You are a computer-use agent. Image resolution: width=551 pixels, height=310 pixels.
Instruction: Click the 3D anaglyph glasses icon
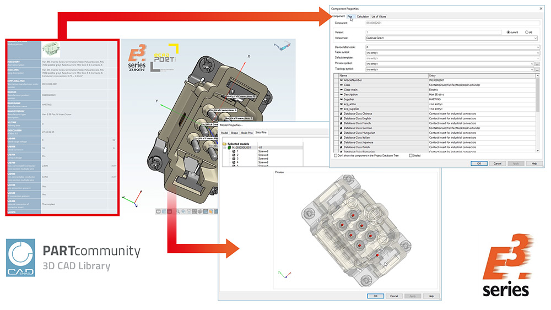pos(282,47)
